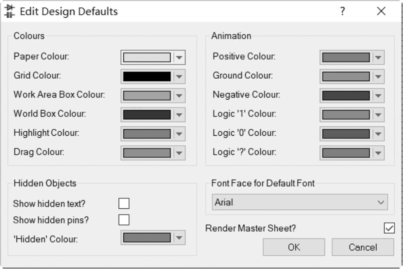Close the Edit Design Defaults dialog

381,11
